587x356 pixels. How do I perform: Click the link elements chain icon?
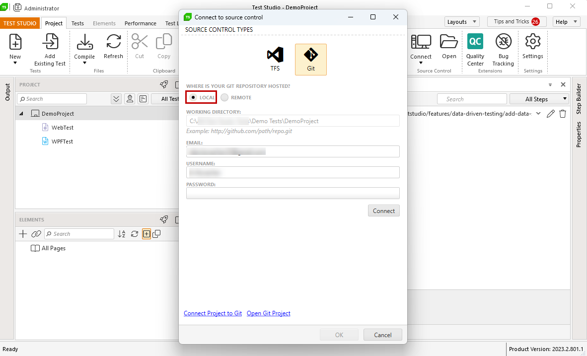[x=36, y=234]
